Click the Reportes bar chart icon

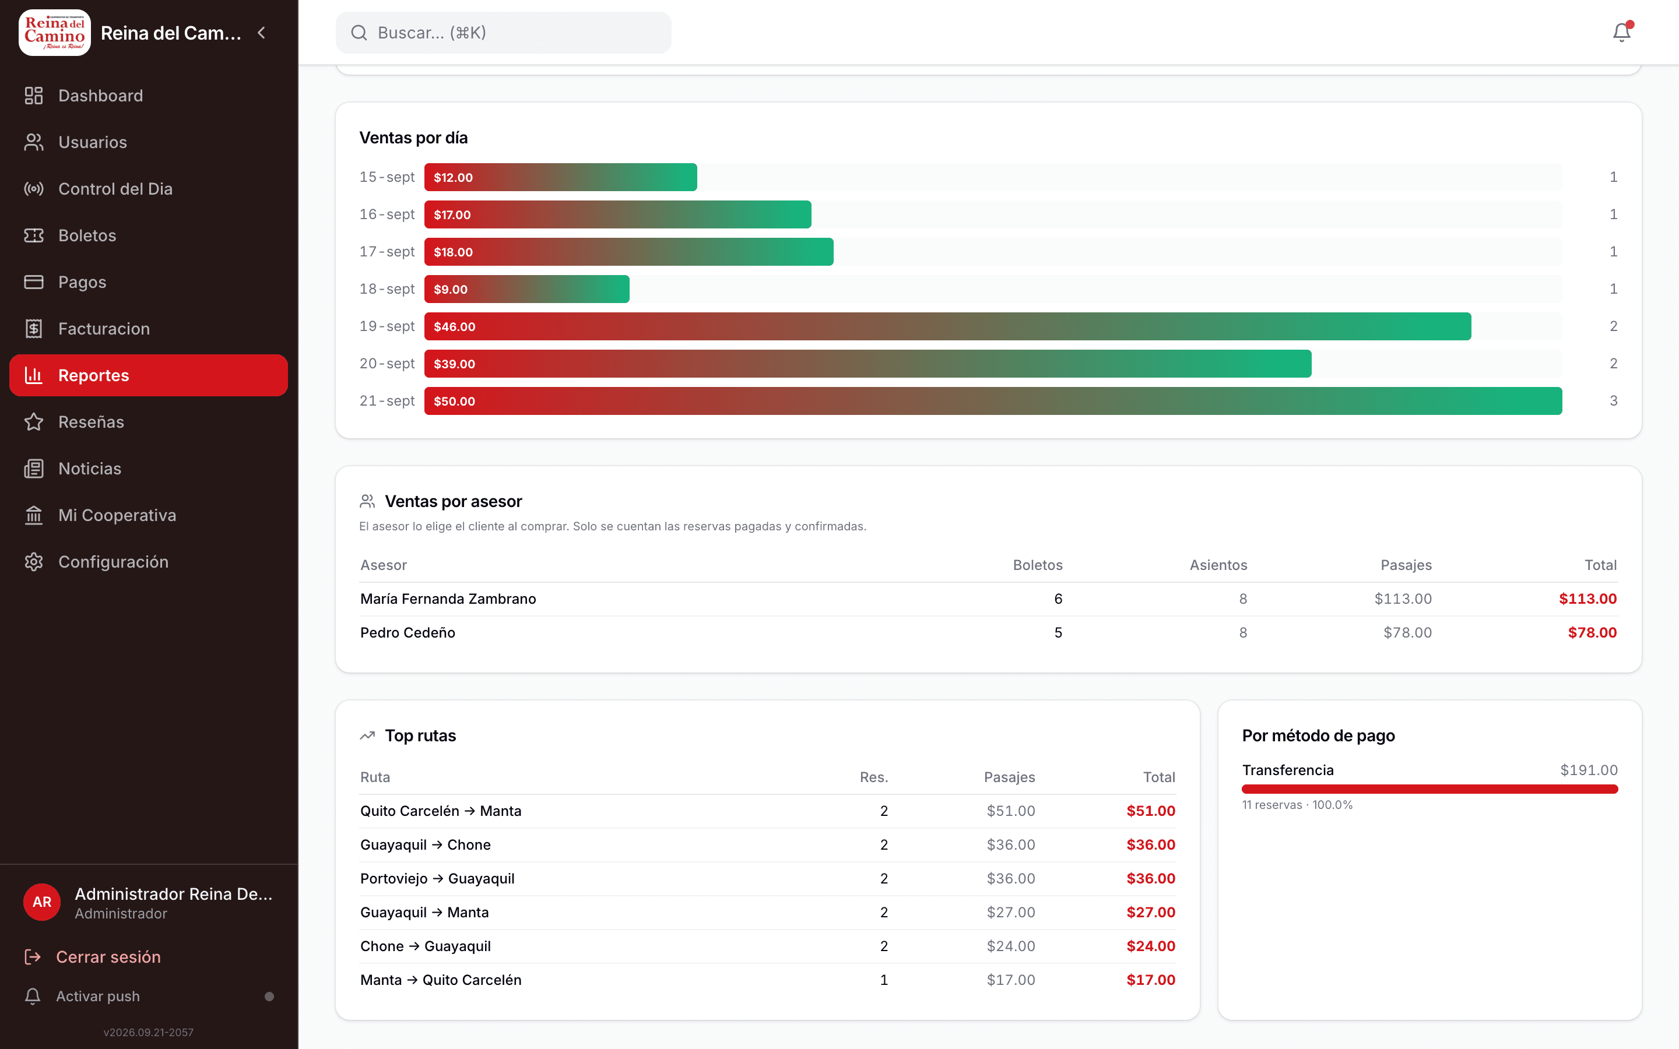(33, 375)
